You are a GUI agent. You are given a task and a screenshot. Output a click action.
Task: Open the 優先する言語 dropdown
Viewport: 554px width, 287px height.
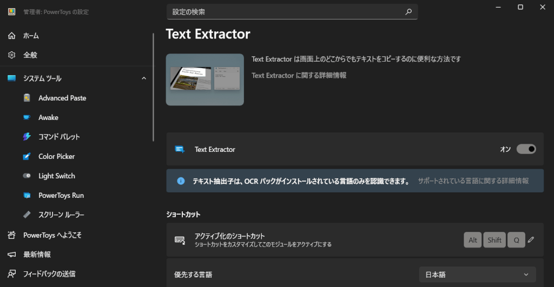477,275
